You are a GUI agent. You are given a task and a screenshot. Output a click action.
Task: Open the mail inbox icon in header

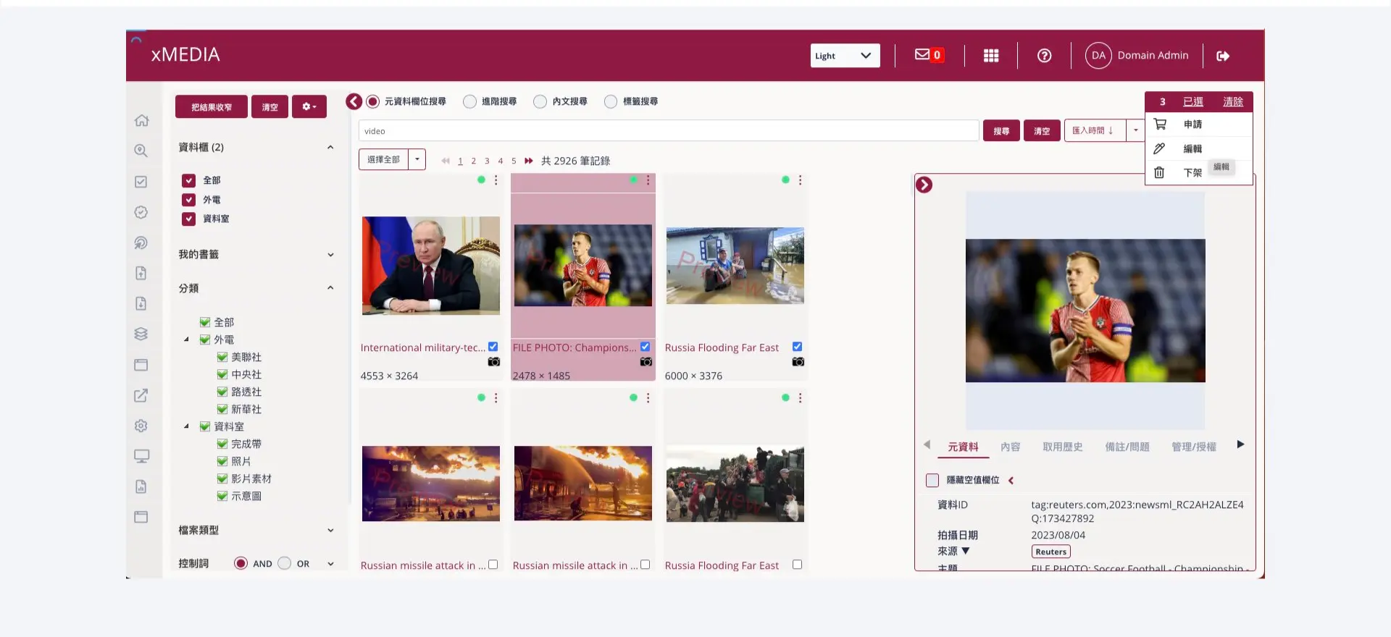click(x=922, y=55)
